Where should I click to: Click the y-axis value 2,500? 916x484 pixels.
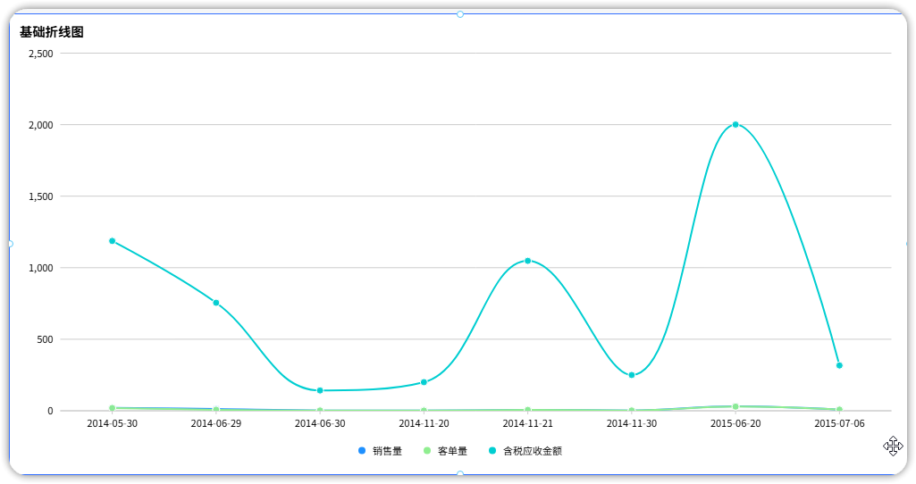(x=41, y=54)
